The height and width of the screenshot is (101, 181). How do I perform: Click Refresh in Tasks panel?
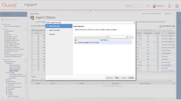coord(36,80)
